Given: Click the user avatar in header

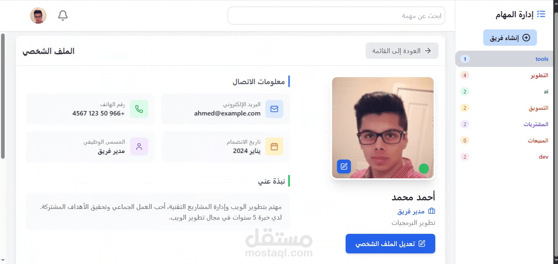Looking at the screenshot, I should point(38,16).
